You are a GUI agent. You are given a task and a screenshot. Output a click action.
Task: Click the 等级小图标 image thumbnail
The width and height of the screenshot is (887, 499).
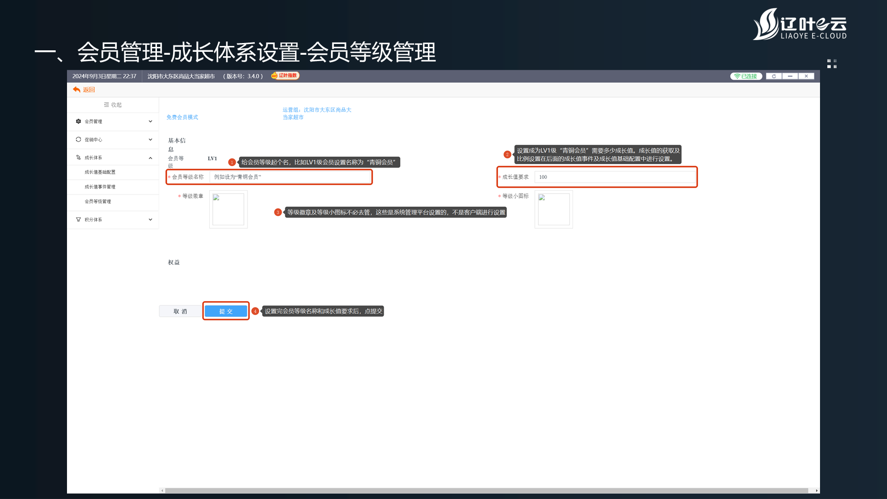coord(554,209)
